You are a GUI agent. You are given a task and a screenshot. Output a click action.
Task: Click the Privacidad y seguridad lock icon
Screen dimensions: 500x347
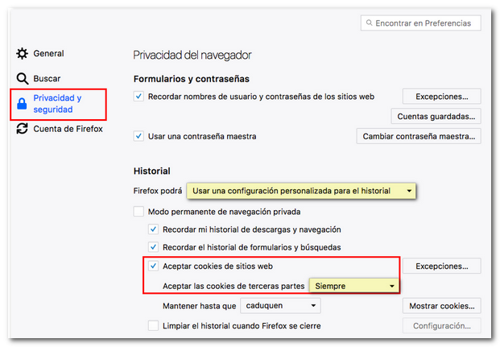(22, 104)
